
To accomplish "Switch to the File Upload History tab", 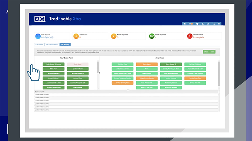I will pos(52,45).
